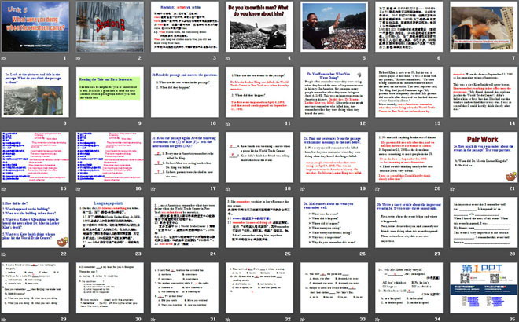The image size is (519, 322).
Task: Select slide 3 Revision when vs. while
Action: point(185,27)
